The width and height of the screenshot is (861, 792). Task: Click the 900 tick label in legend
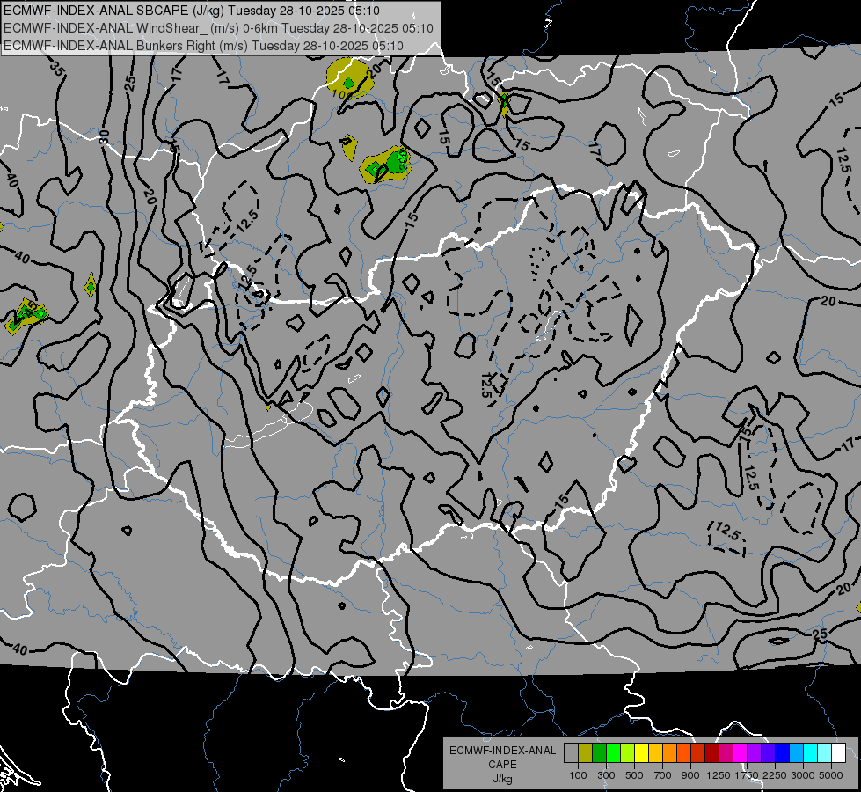pyautogui.click(x=690, y=775)
